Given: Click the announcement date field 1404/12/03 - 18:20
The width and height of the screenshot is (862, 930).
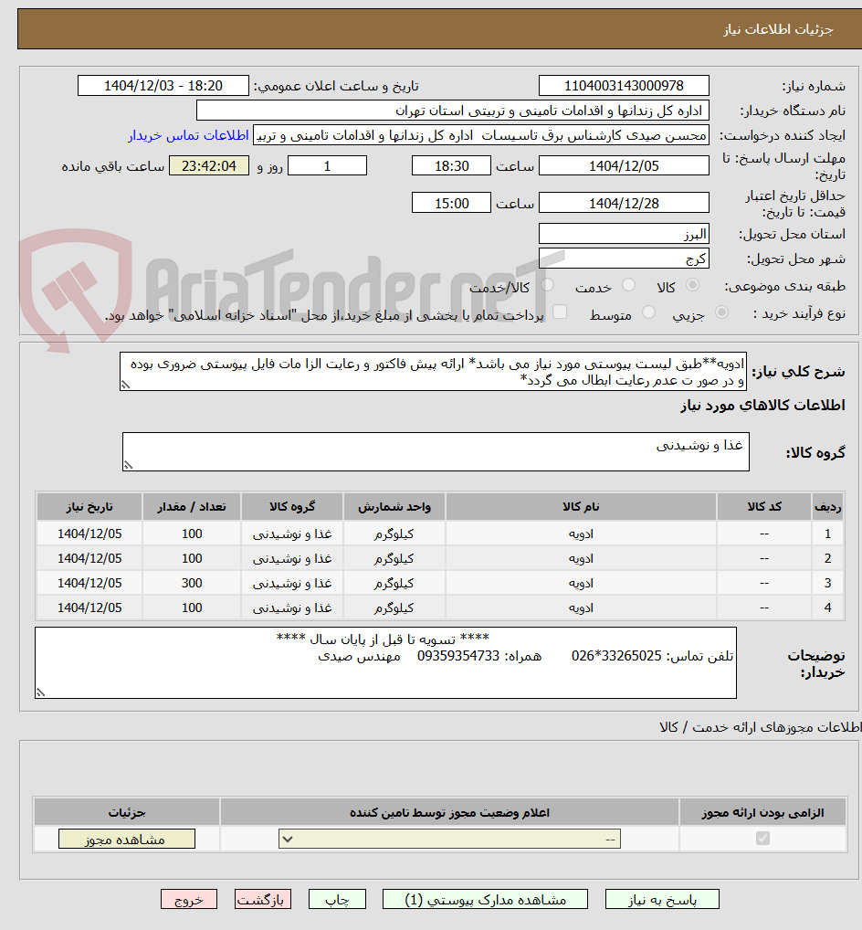Looking at the screenshot, I should (163, 85).
